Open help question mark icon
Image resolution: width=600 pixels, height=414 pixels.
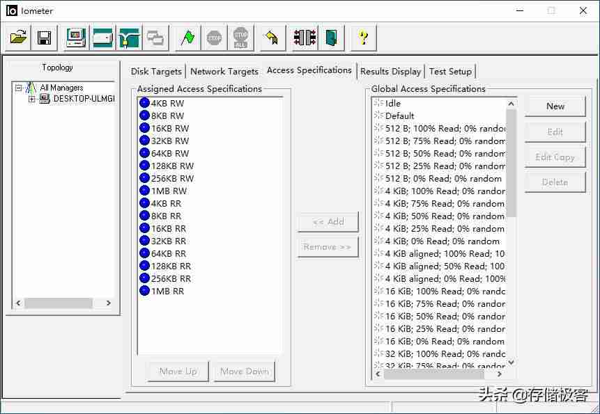pos(364,38)
